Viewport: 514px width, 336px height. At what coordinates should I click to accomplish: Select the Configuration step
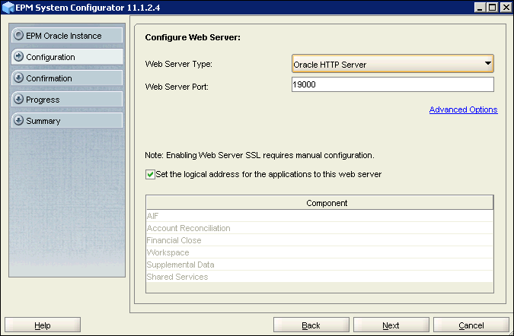click(x=67, y=56)
